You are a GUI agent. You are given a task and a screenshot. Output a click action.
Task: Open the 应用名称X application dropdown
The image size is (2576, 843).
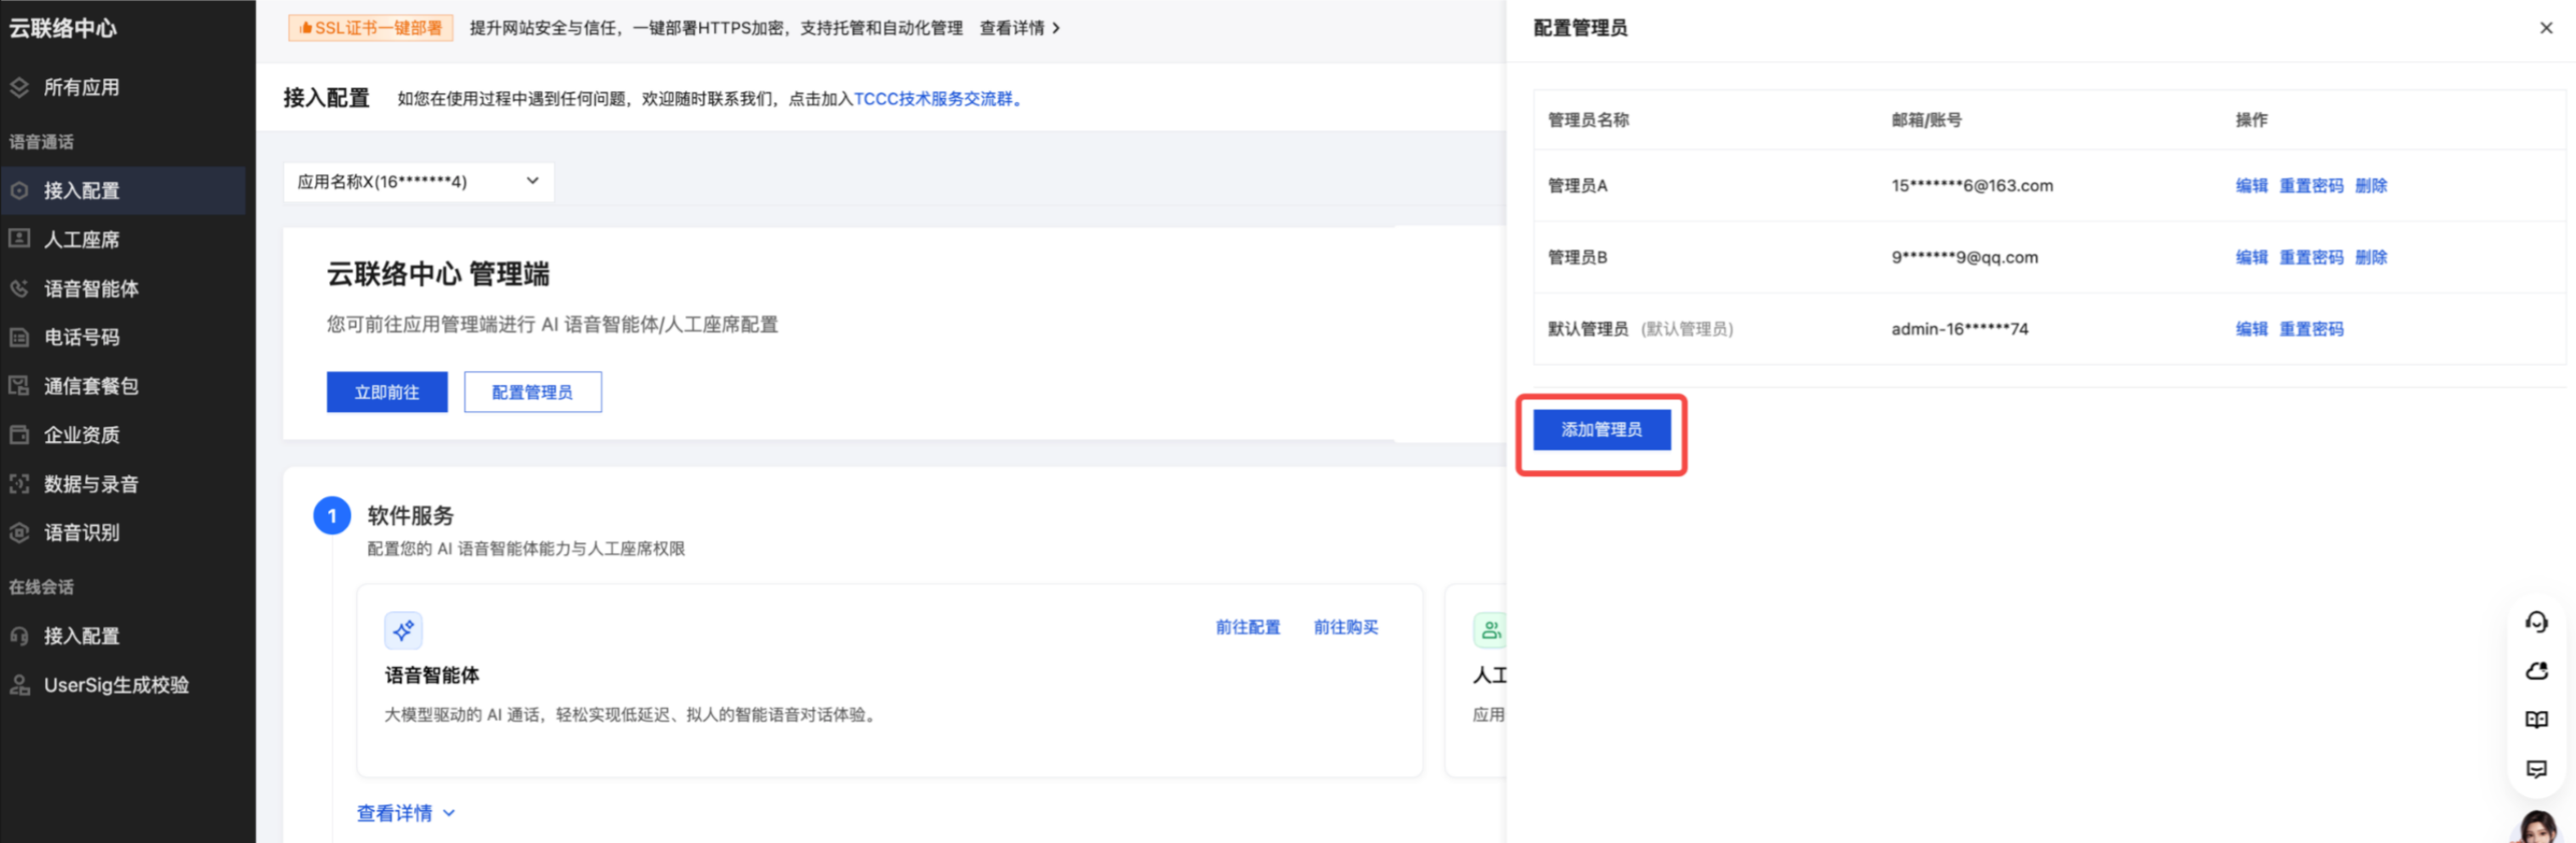tap(418, 182)
